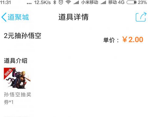The image size is (152, 117).
Task: Tap the alarm clock status icon
Action: (61, 2)
